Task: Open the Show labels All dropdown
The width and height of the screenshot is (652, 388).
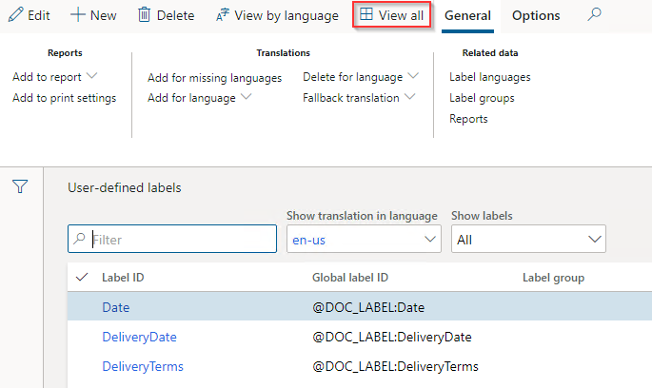Action: [528, 239]
